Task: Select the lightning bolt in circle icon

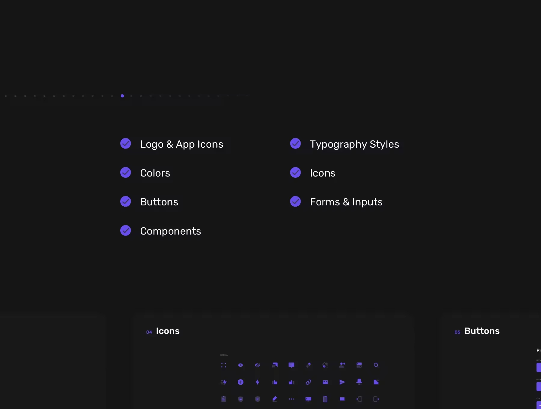Action: [240, 382]
